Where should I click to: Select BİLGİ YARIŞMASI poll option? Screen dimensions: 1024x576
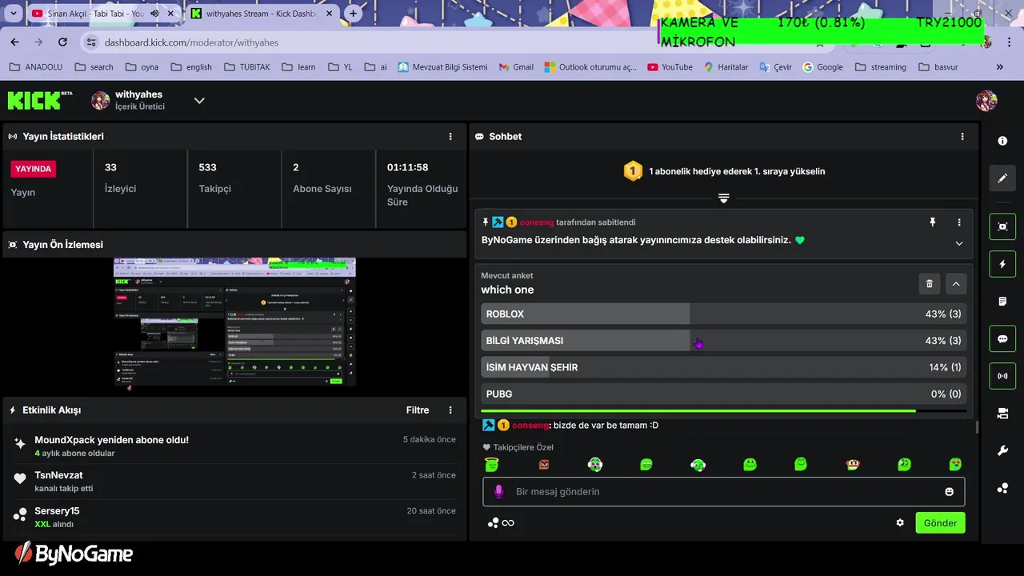[723, 341]
